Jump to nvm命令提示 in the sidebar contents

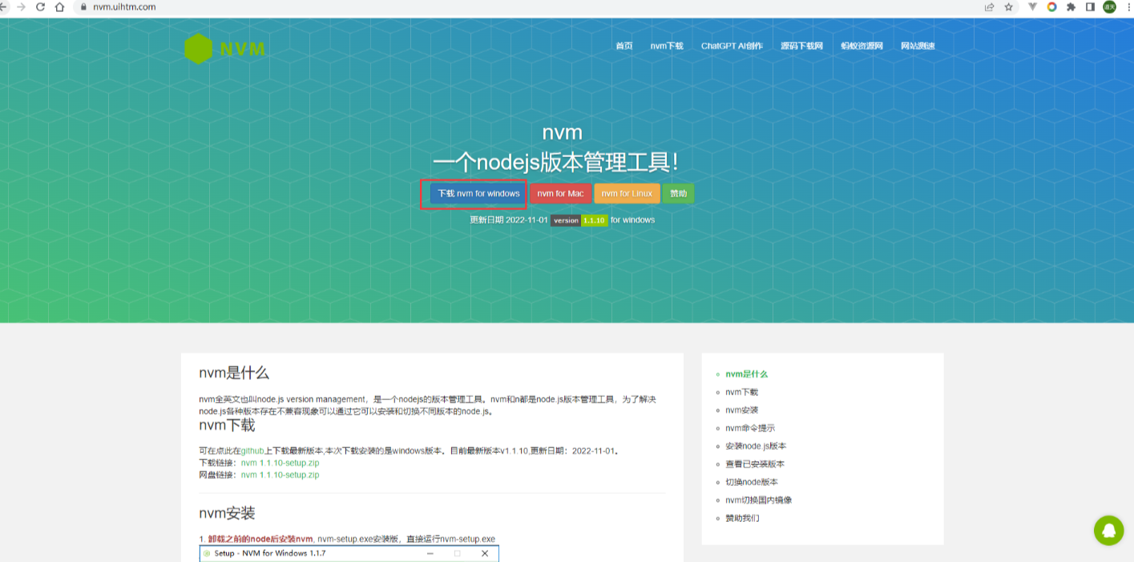750,428
